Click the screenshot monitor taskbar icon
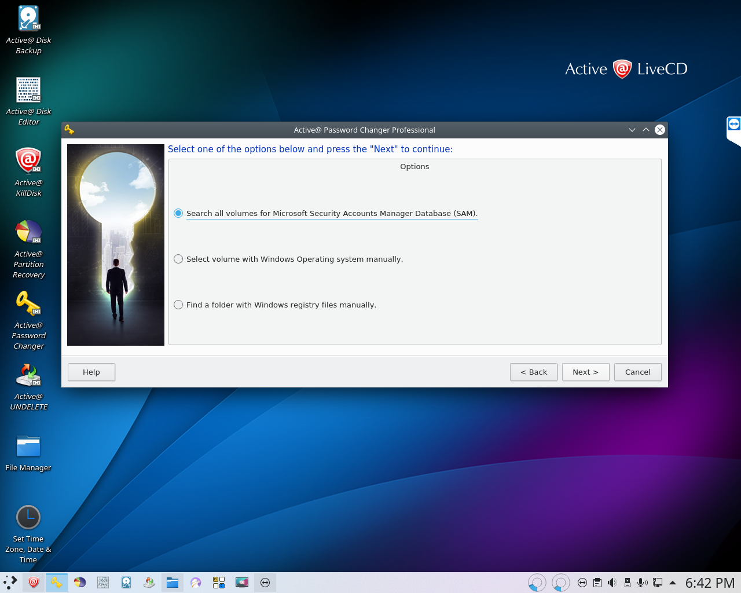 pos(242,583)
